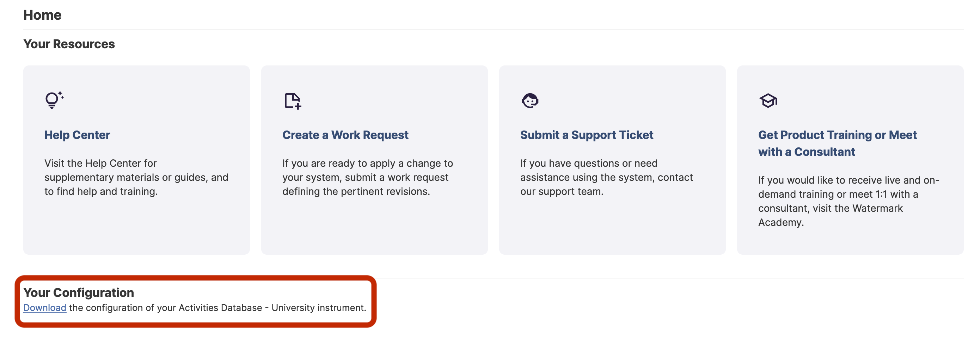The height and width of the screenshot is (337, 980).
Task: Open Get Product Training or Meet with a Consultant
Action: pyautogui.click(x=837, y=143)
